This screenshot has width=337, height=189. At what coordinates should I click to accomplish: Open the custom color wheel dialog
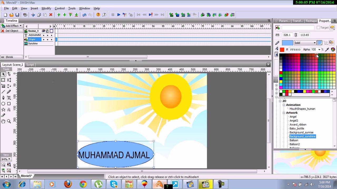tap(333, 49)
